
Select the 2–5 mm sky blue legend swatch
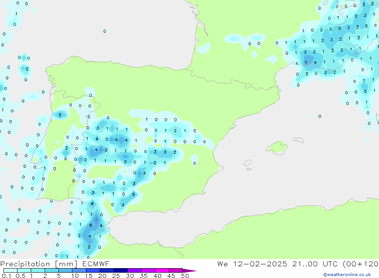(x=52, y=270)
